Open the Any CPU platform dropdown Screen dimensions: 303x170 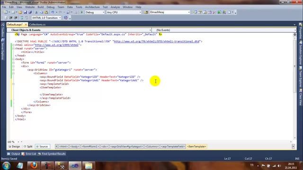124,12
